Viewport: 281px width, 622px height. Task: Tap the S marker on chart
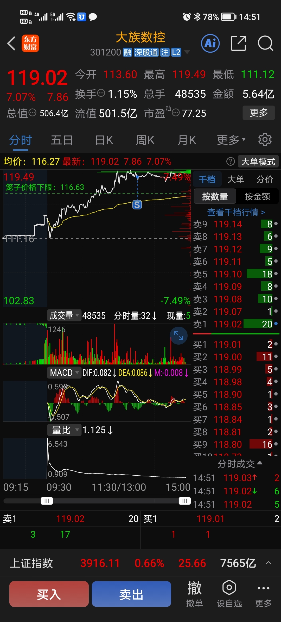coord(137,205)
